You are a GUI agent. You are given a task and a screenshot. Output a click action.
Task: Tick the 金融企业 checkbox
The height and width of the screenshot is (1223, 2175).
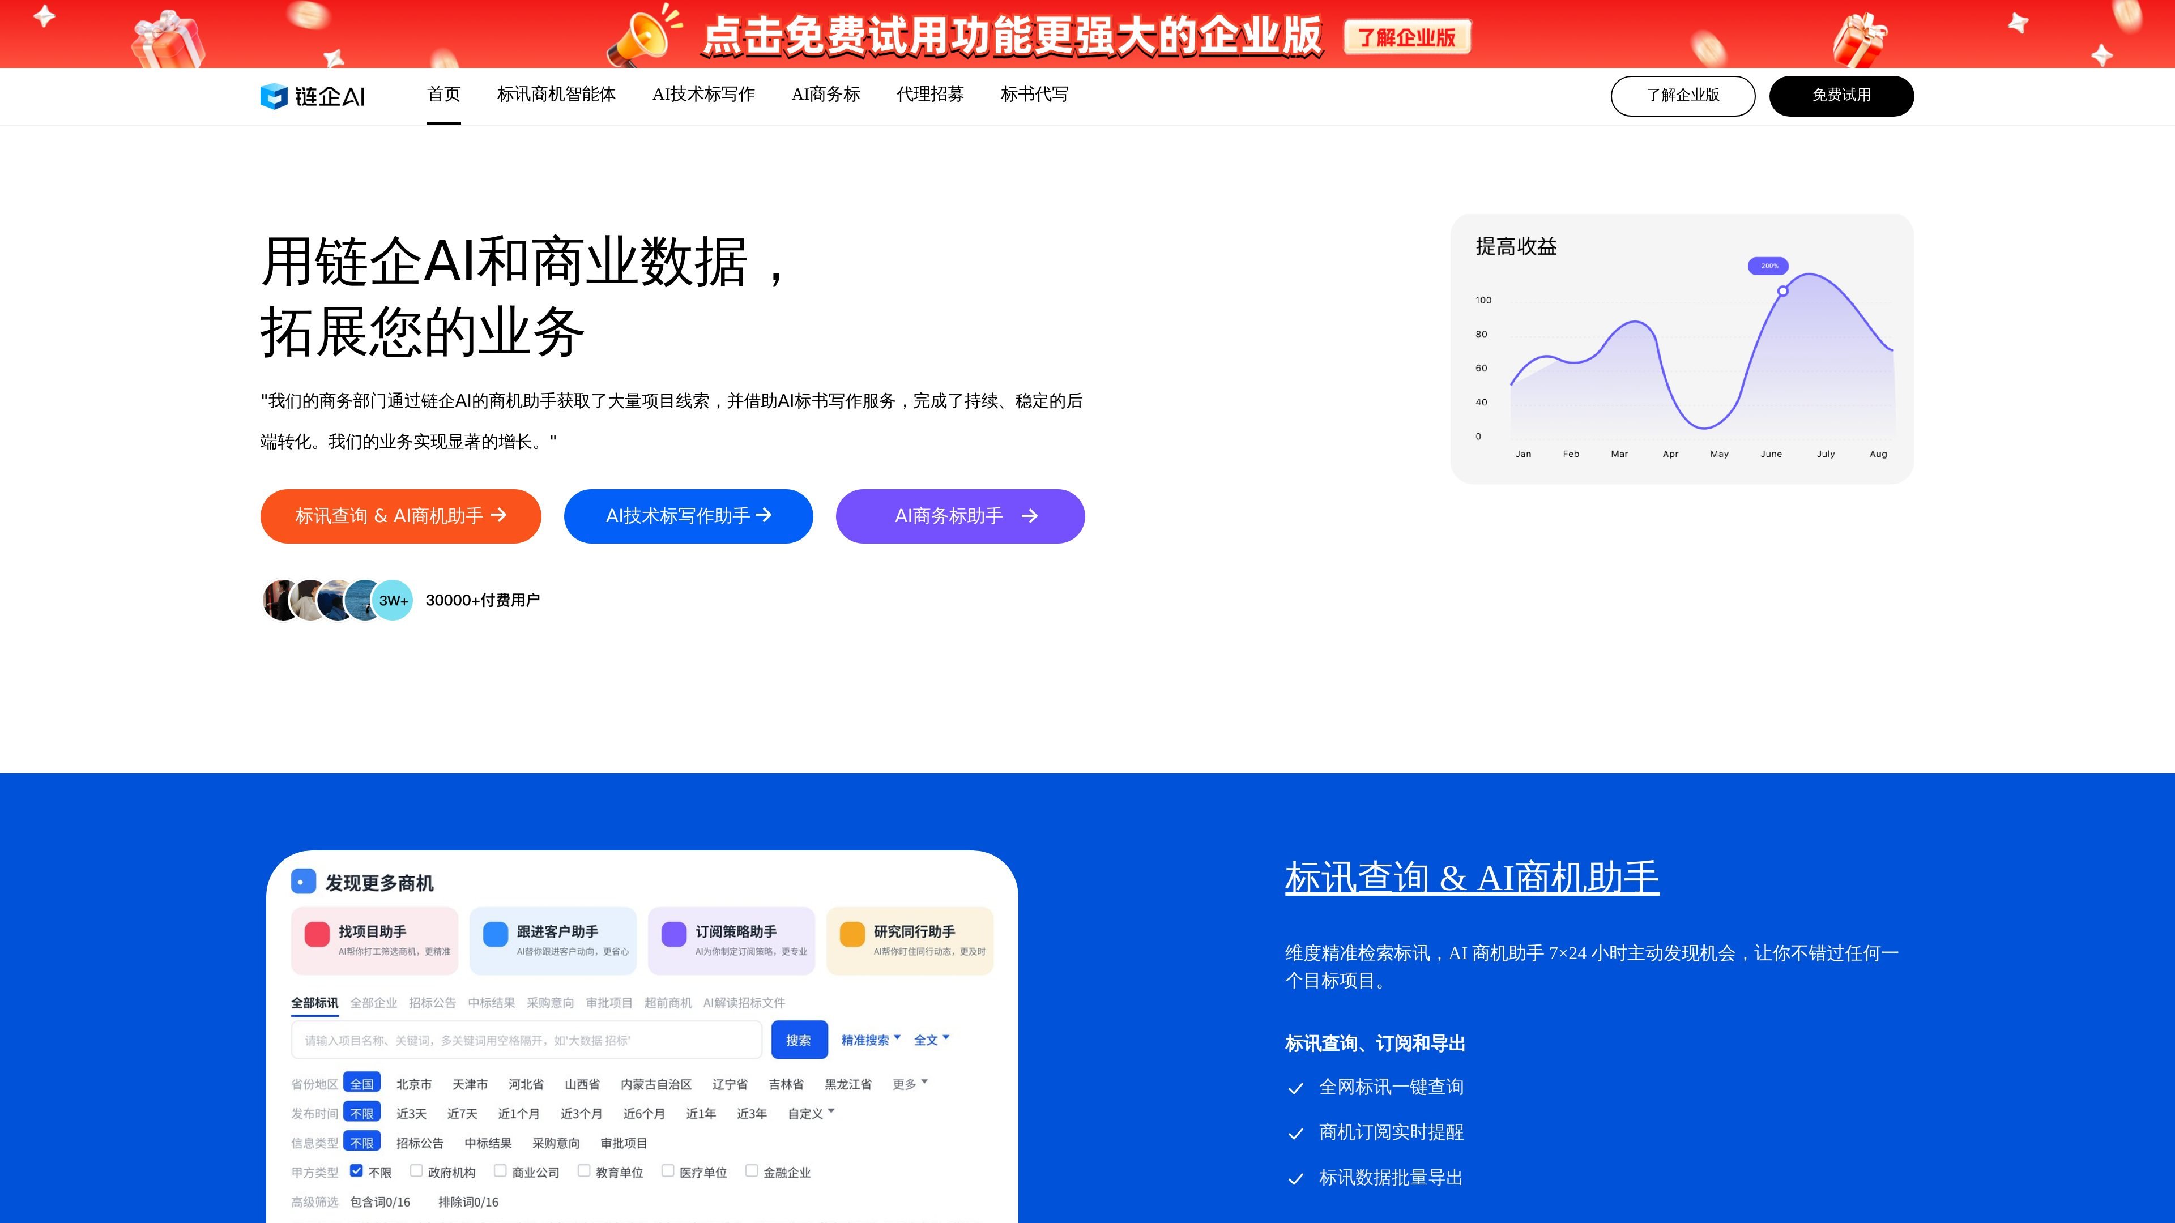(x=752, y=1171)
